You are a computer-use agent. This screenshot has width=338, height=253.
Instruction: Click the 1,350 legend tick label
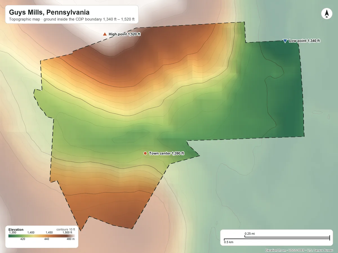[13, 232]
